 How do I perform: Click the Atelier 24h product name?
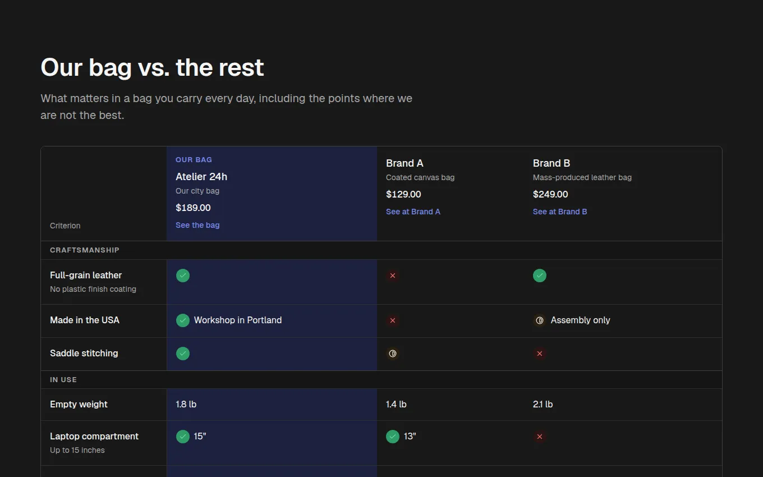click(201, 177)
